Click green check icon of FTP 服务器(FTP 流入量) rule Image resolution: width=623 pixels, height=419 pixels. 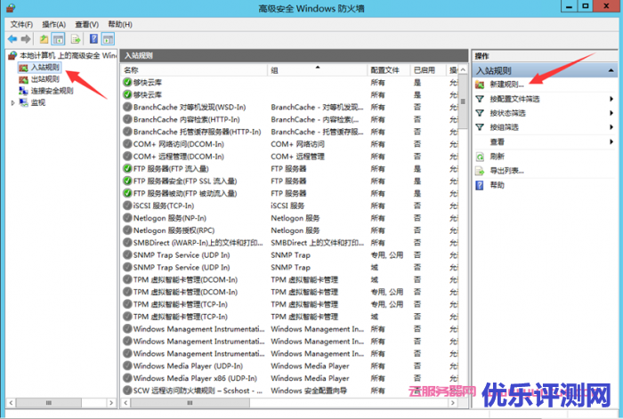pyautogui.click(x=127, y=169)
